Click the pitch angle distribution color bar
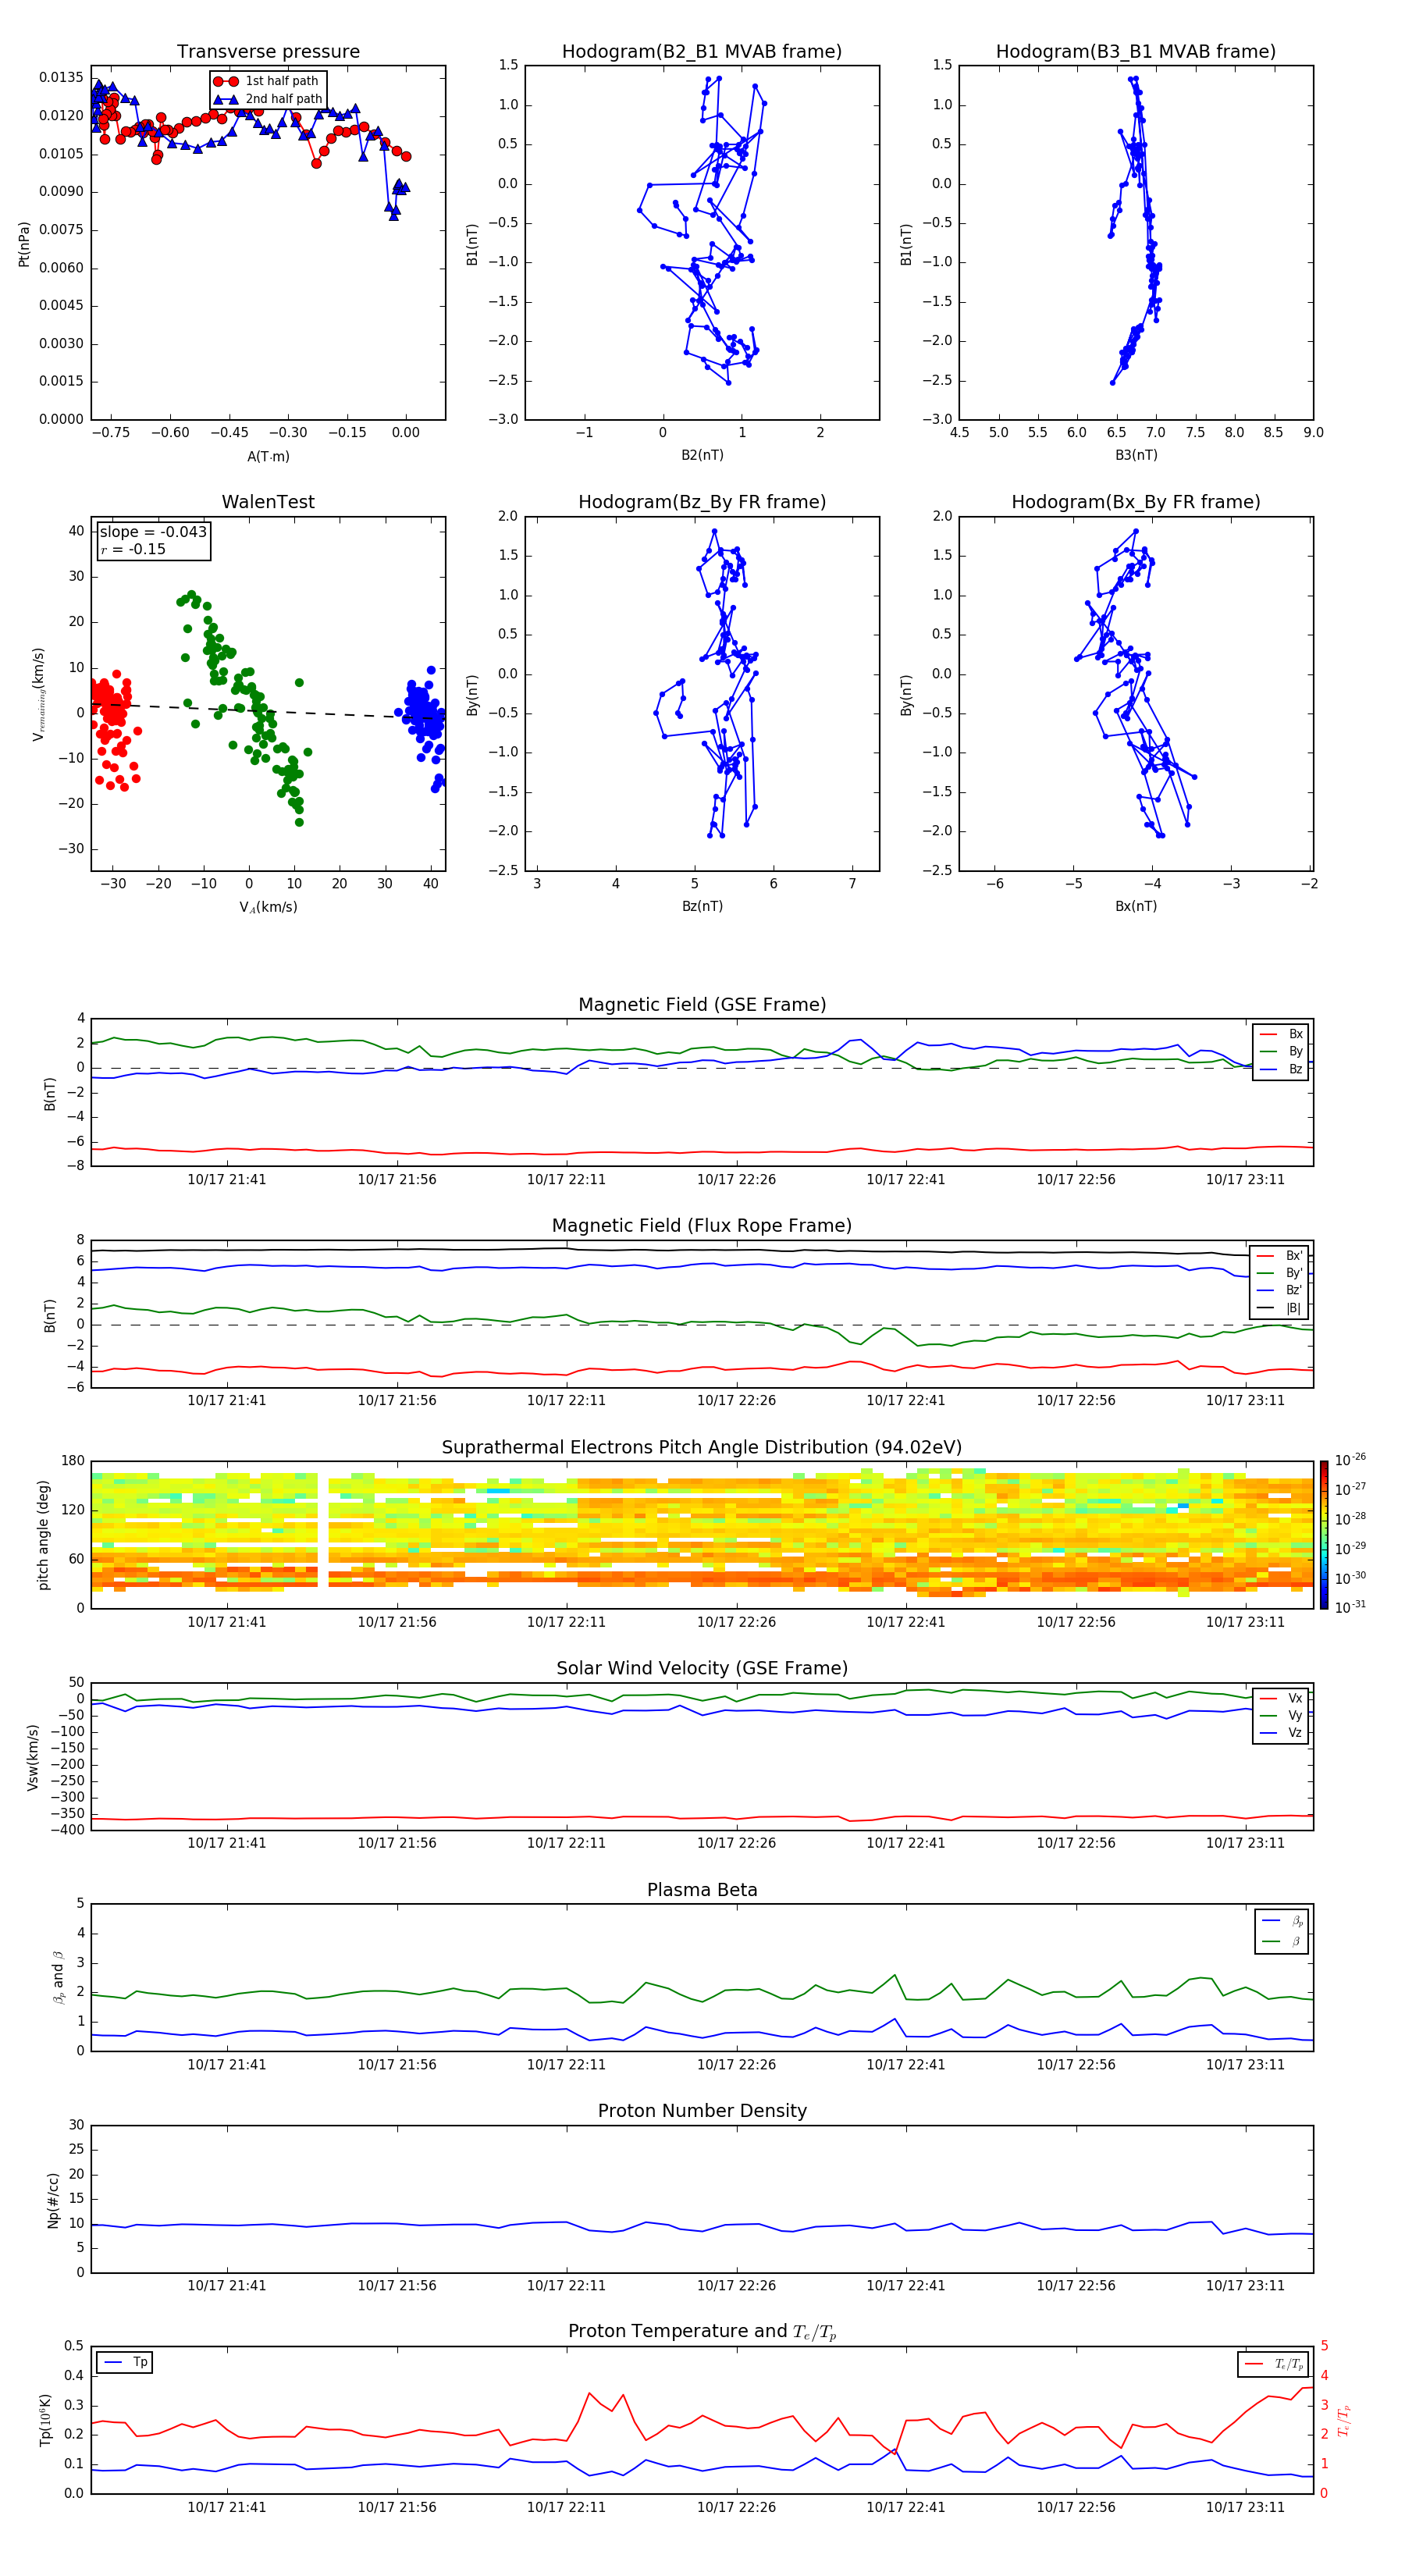 (1324, 1535)
